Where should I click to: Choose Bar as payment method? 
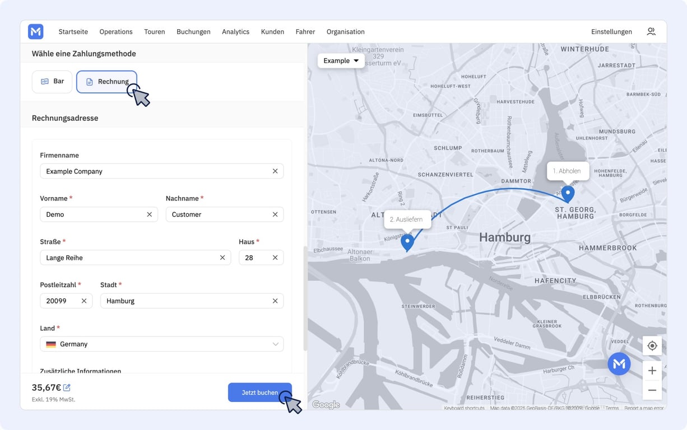pyautogui.click(x=52, y=82)
